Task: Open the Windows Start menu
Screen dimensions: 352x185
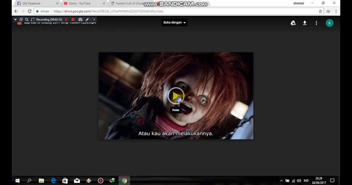Action: 17,181
